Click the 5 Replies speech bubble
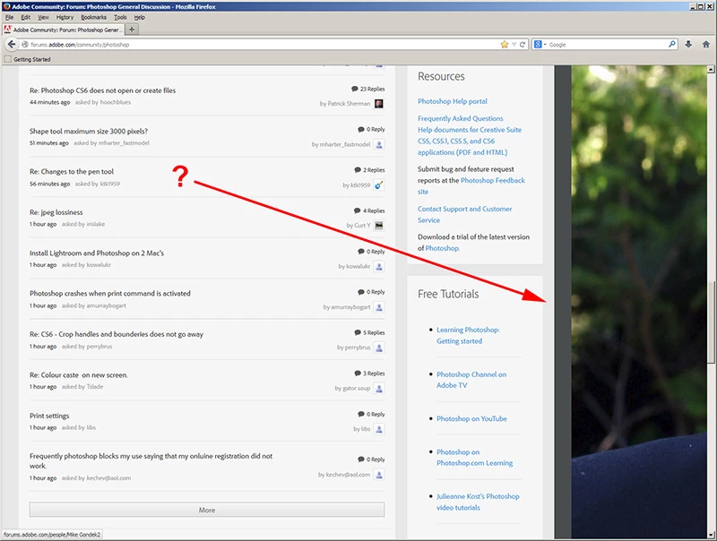The height and width of the screenshot is (541, 717). point(357,332)
